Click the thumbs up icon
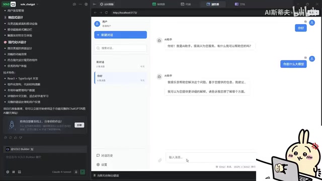 tap(16, 137)
